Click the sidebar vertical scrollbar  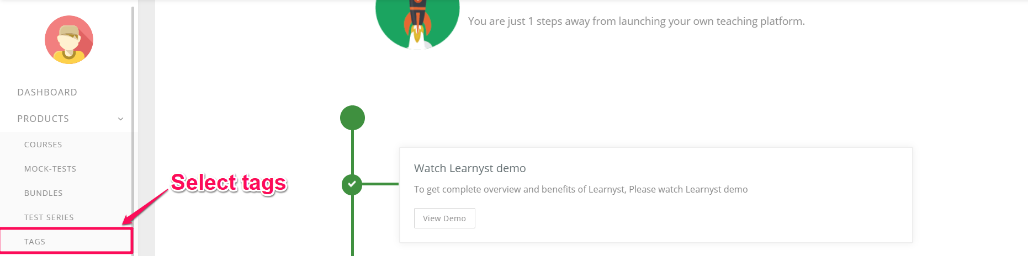133,131
